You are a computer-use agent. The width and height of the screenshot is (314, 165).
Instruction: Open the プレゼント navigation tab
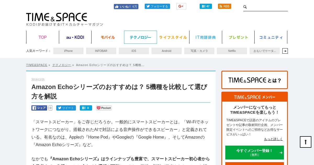[238, 37]
